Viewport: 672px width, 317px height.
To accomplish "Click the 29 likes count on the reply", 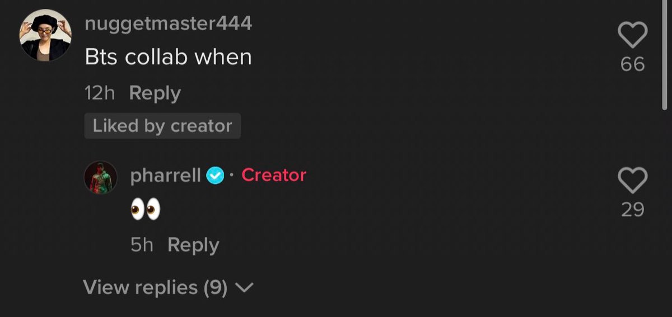I will tap(632, 210).
